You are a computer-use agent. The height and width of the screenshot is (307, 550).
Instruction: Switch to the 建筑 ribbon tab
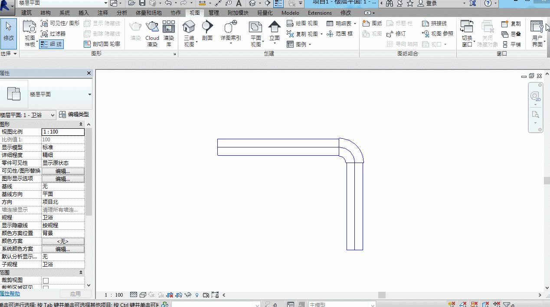[26, 13]
